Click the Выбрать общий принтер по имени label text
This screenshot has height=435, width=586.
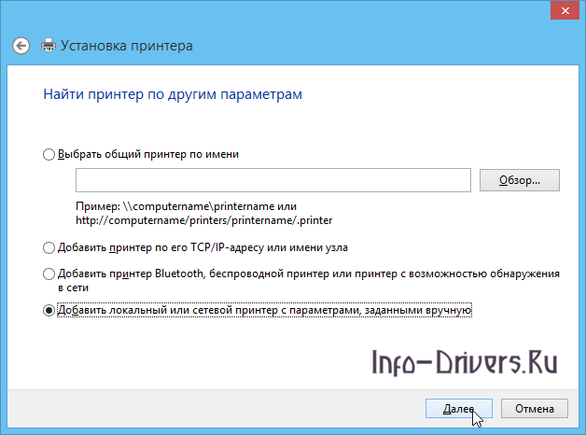pyautogui.click(x=149, y=155)
